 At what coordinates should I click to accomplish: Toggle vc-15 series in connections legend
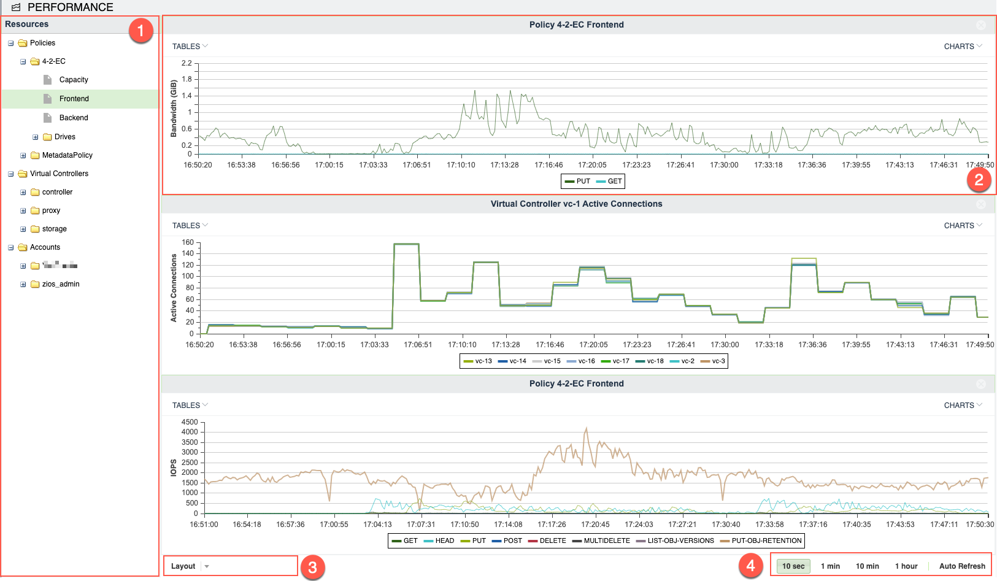(546, 361)
